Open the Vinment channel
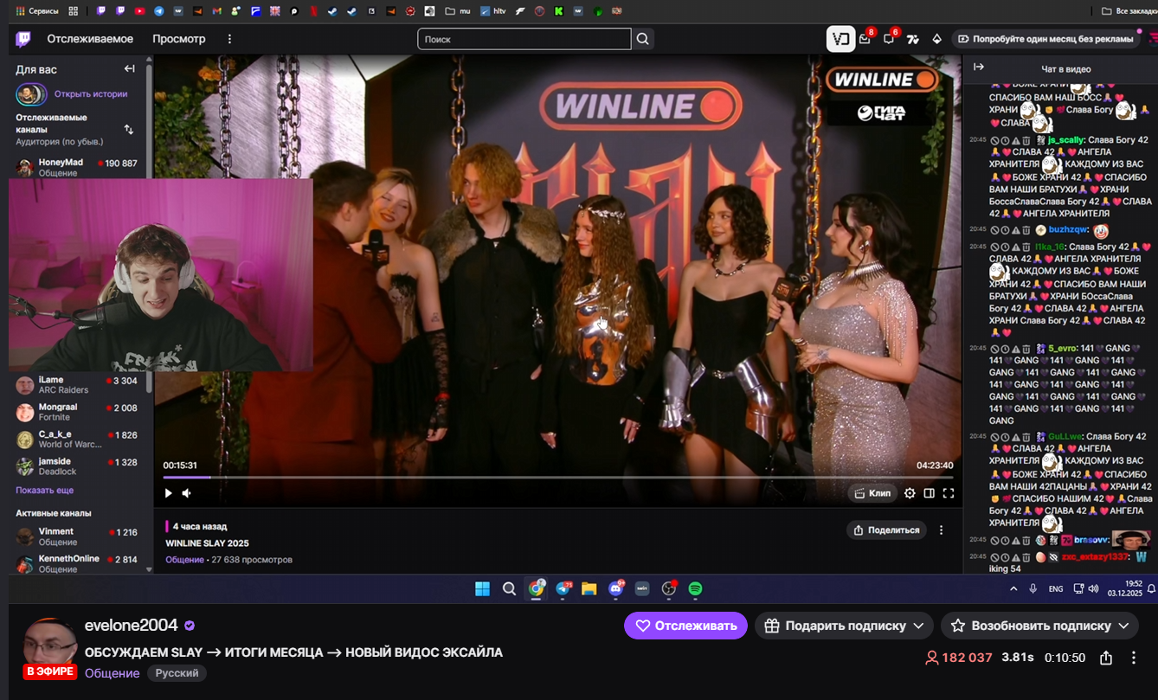 point(76,536)
